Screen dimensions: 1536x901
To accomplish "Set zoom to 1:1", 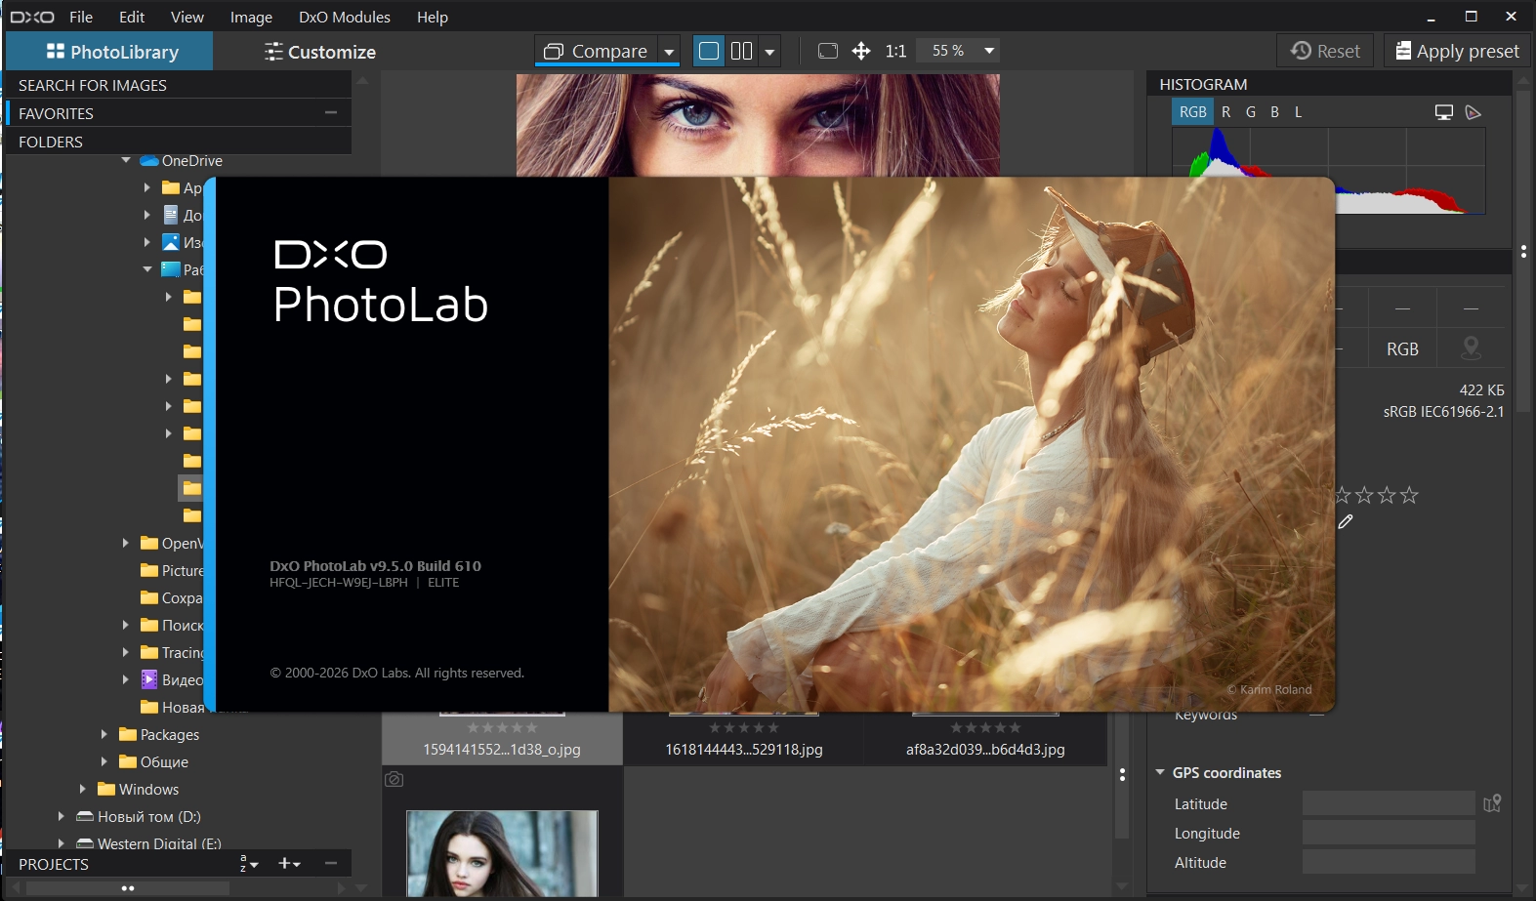I will tap(895, 51).
